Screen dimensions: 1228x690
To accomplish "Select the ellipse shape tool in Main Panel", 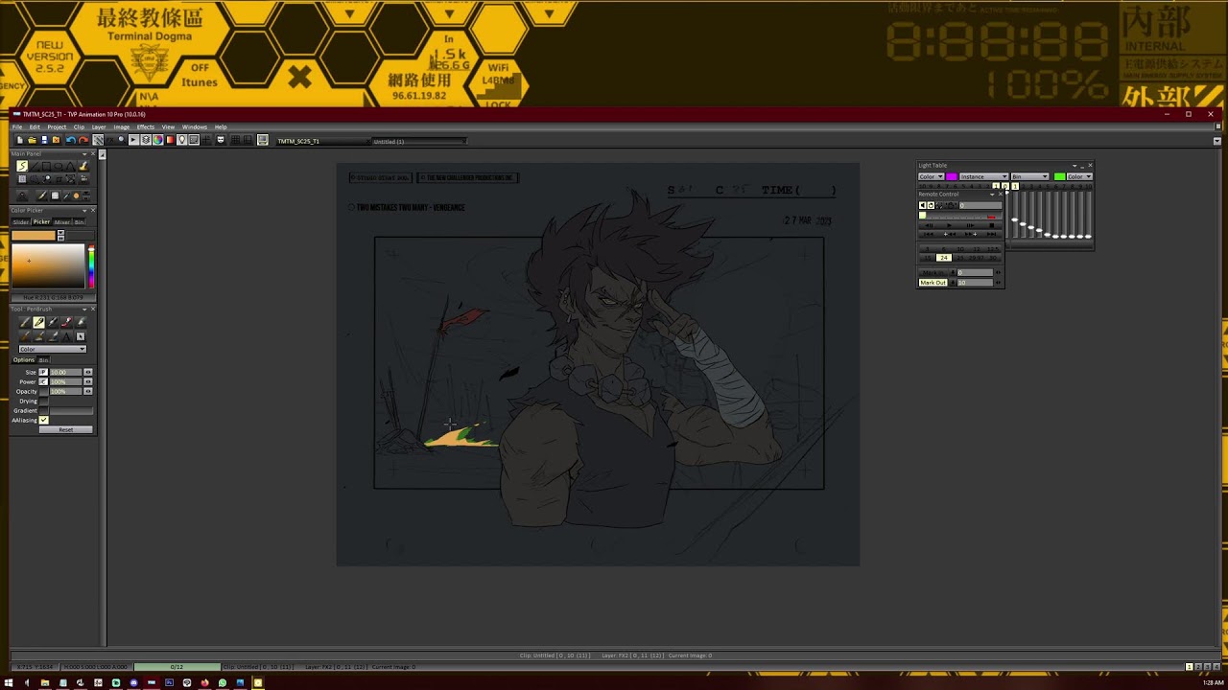I will (x=59, y=166).
